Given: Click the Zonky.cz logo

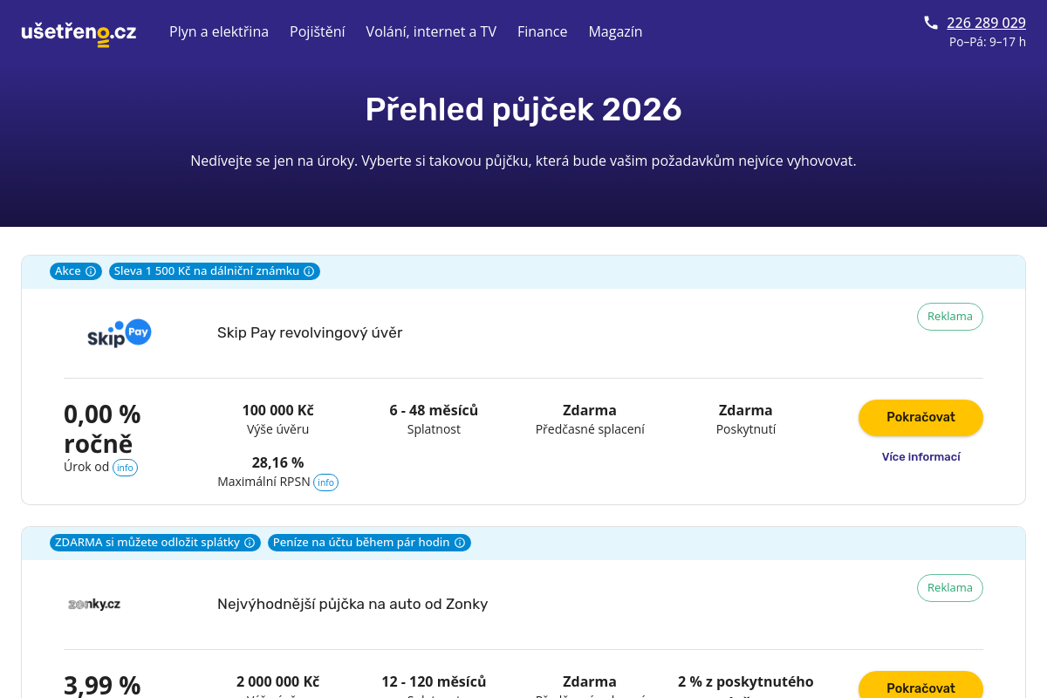Looking at the screenshot, I should point(94,604).
